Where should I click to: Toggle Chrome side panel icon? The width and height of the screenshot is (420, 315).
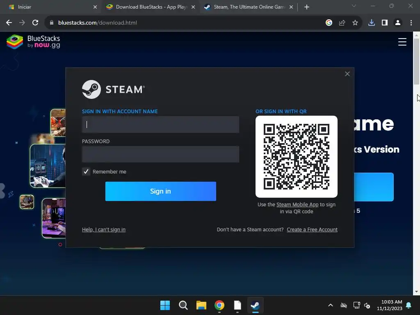(x=384, y=23)
